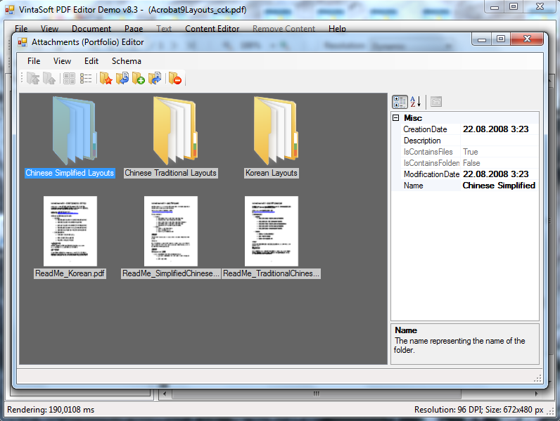Click the Resolution 96 DPI status text

coord(479,410)
